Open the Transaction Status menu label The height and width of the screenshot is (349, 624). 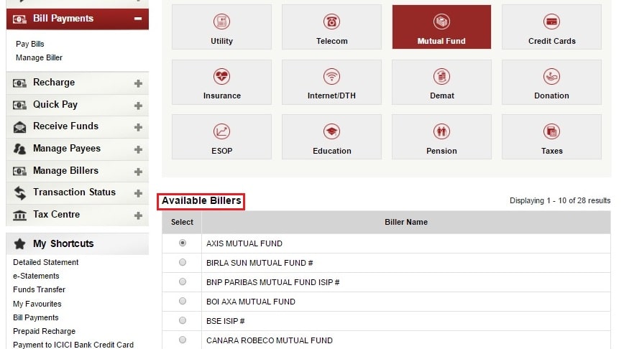tap(75, 192)
